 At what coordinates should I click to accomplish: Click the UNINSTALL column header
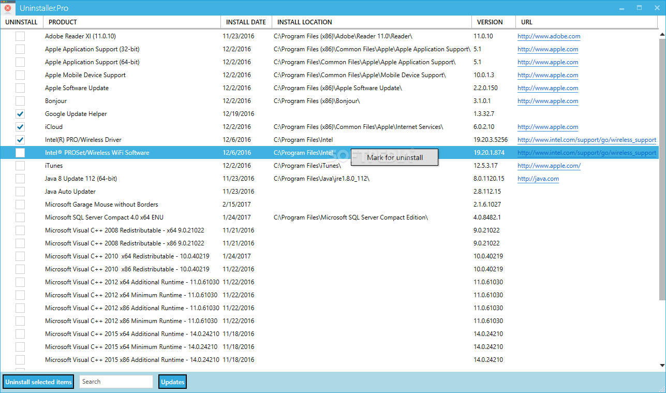click(21, 22)
